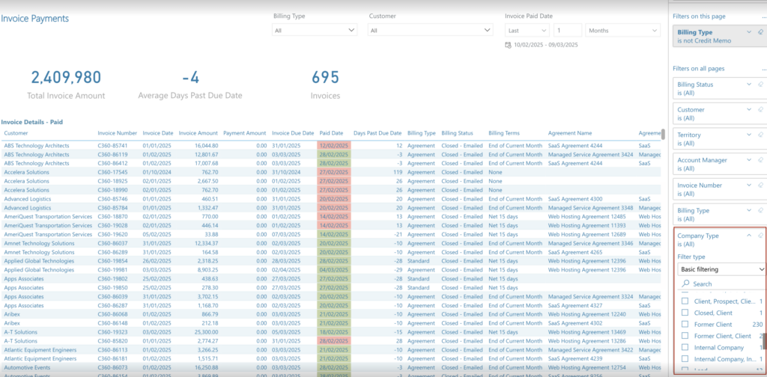Click 'Web Hosting Agreement 12485' cell

tap(586, 216)
